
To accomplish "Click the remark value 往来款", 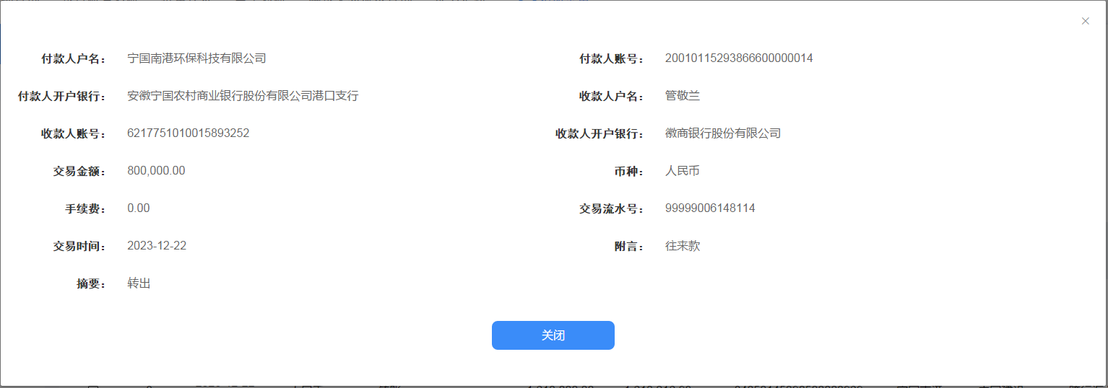I will 683,246.
